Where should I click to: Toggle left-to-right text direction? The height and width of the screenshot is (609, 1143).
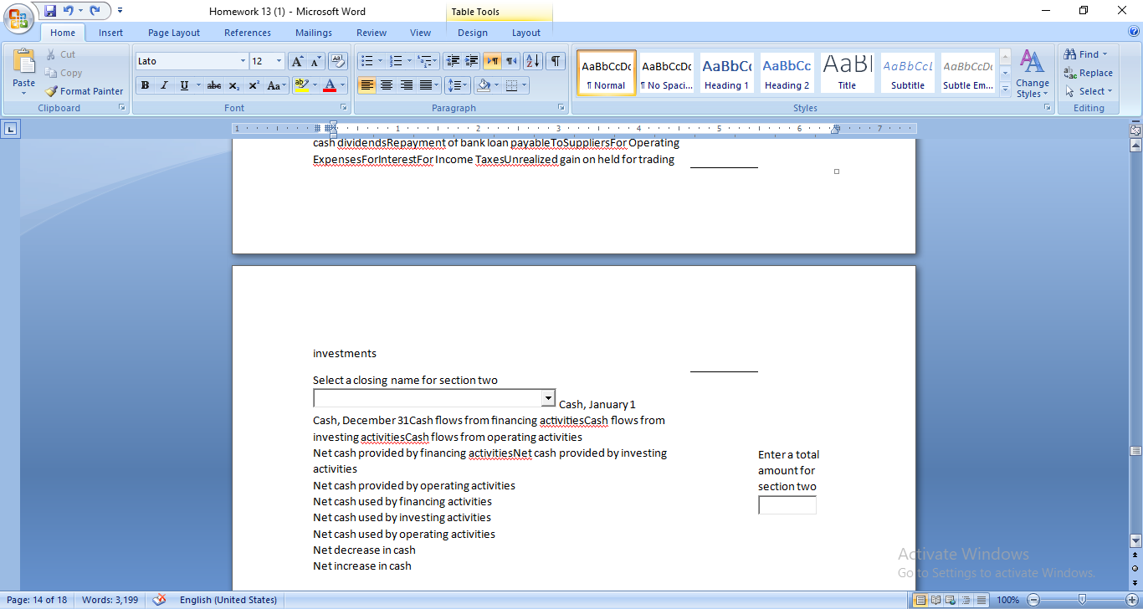point(492,60)
